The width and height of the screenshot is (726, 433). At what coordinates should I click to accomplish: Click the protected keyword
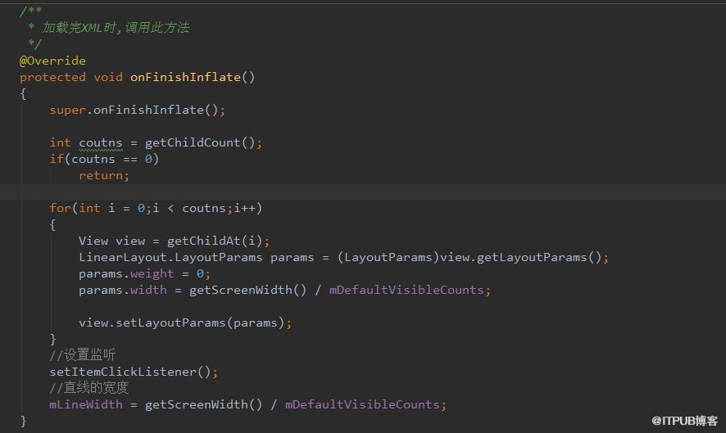click(52, 77)
